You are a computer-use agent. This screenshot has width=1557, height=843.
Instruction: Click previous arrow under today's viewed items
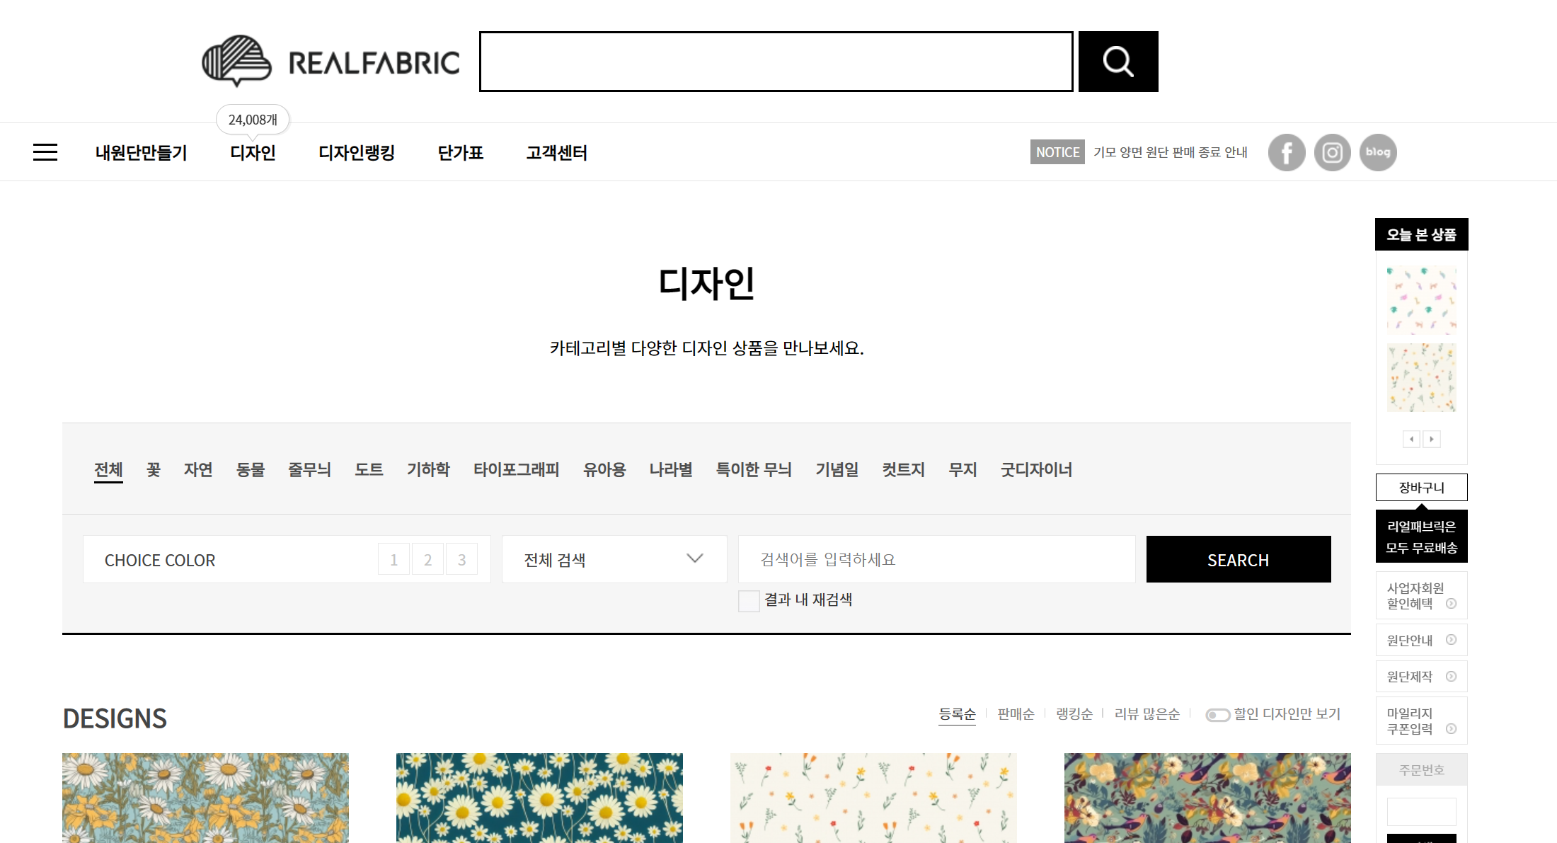[x=1411, y=440]
